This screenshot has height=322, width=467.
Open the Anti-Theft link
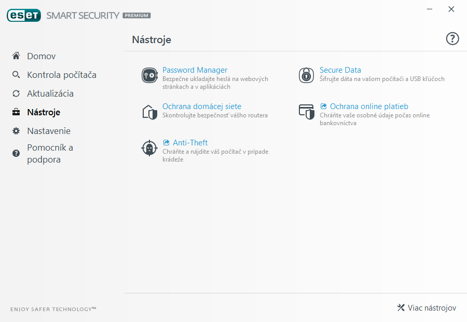click(x=190, y=143)
